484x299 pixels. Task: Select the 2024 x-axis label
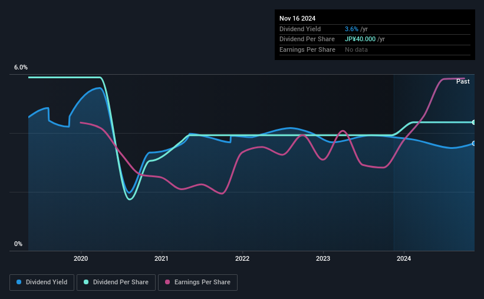pos(404,258)
